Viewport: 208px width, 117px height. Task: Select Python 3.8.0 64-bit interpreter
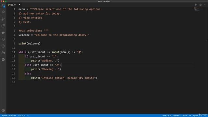point(9,116)
